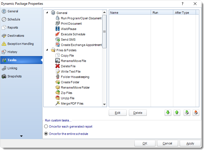This screenshot has height=152, width=206.
Task: Close the Dynamic Package Properties dialog
Action: click(195, 4)
